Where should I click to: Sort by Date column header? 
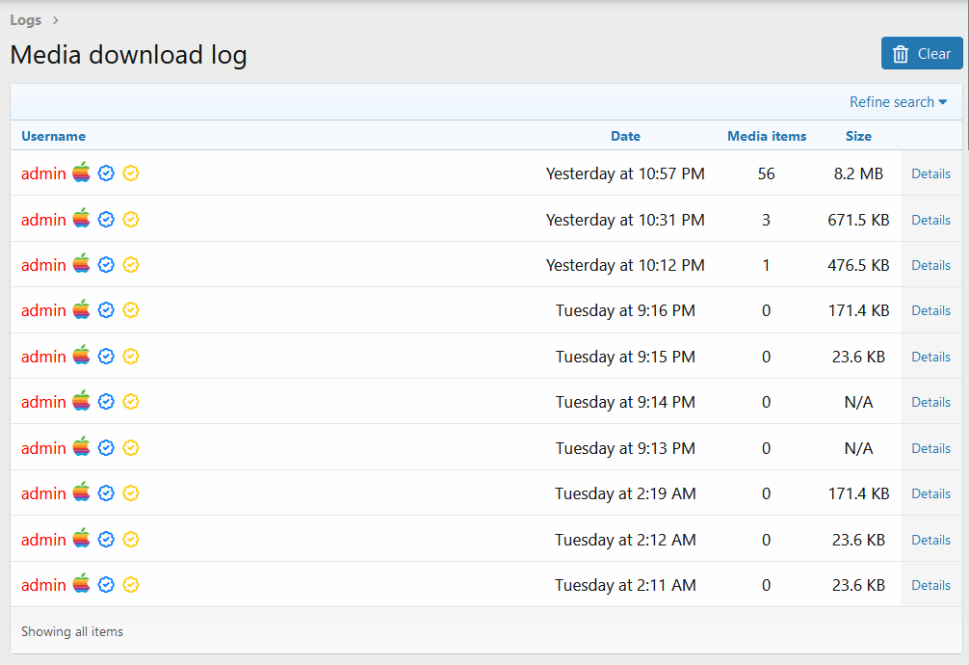point(625,136)
